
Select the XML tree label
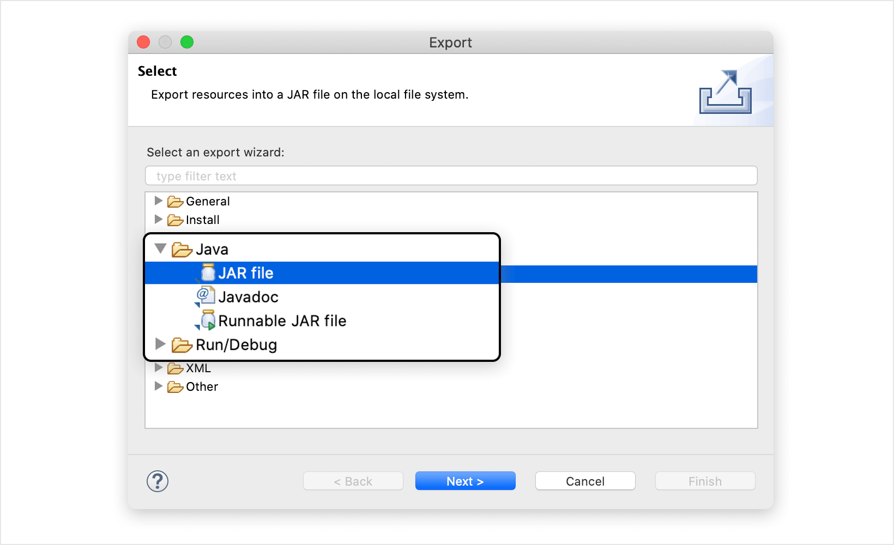point(198,368)
